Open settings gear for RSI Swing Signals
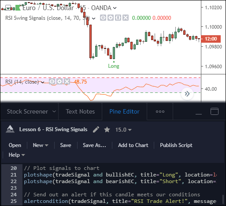The image size is (226, 206). [x=111, y=18]
